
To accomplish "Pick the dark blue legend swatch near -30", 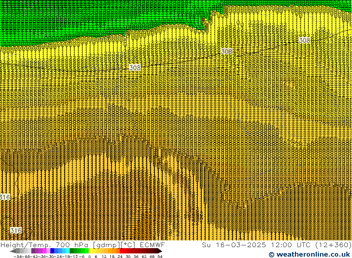I will 52,251.
